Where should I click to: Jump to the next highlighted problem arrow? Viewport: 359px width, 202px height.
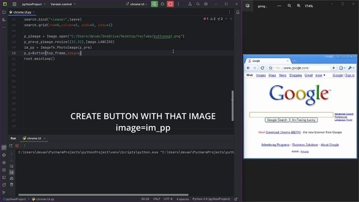tap(231, 19)
